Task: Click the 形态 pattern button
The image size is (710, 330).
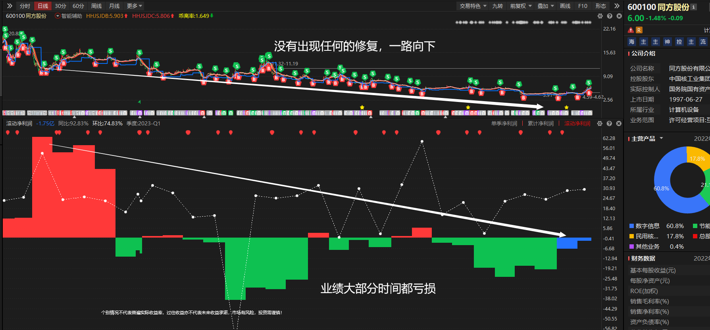Action: pos(601,6)
